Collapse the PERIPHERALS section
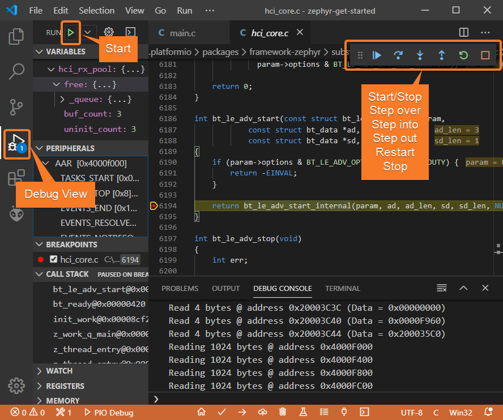Viewport: 503px width, 420px height. tap(39, 148)
